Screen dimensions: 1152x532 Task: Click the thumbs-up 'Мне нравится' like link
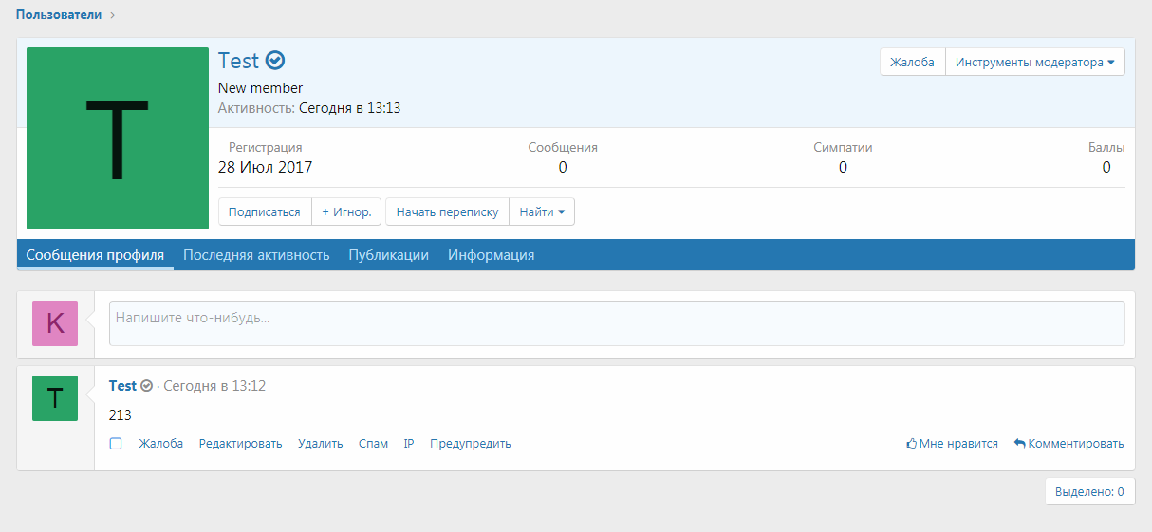(952, 443)
